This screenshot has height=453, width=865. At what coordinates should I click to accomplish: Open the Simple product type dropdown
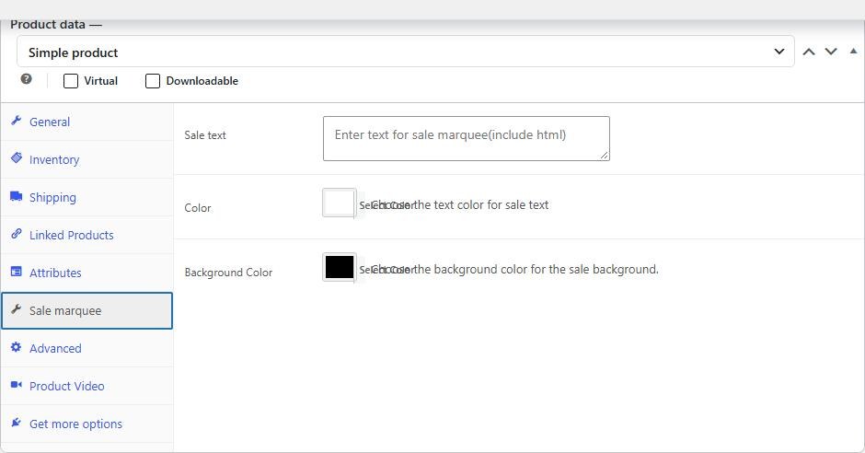click(x=406, y=52)
